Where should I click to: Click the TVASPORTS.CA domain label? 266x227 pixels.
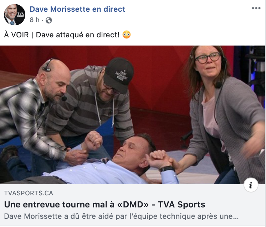pyautogui.click(x=29, y=193)
